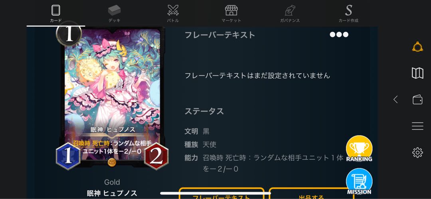The width and height of the screenshot is (431, 199).
Task: Open the カード tab
Action: (x=56, y=14)
